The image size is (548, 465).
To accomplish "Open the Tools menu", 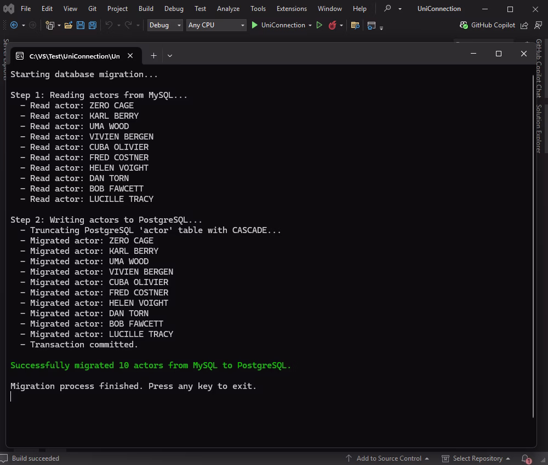I will pyautogui.click(x=258, y=9).
